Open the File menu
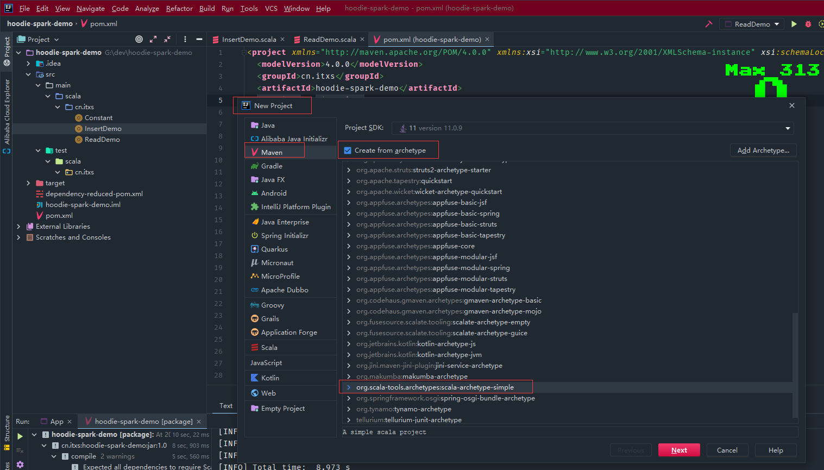 (x=24, y=8)
